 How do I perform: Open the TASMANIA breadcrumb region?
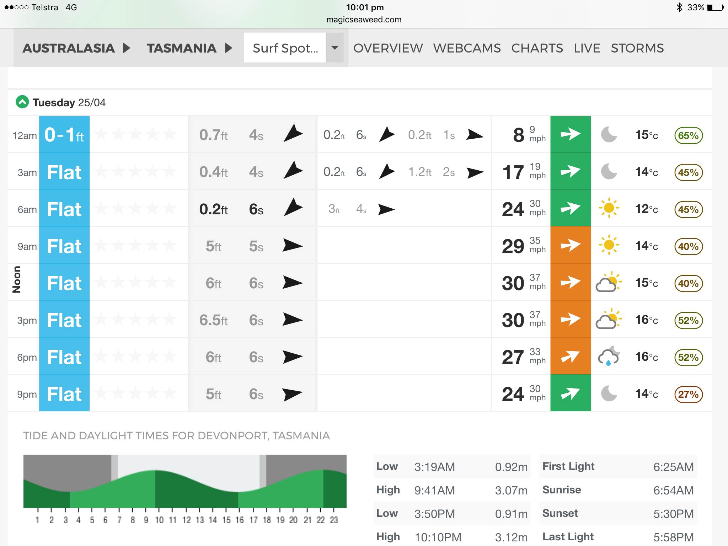click(181, 48)
